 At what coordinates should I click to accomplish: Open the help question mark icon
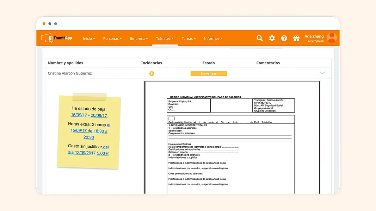point(284,38)
